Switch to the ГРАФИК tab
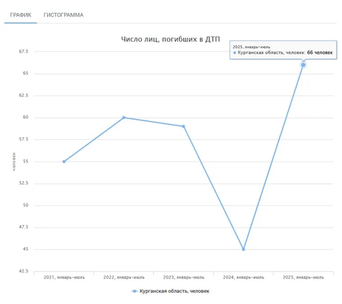 (21, 15)
